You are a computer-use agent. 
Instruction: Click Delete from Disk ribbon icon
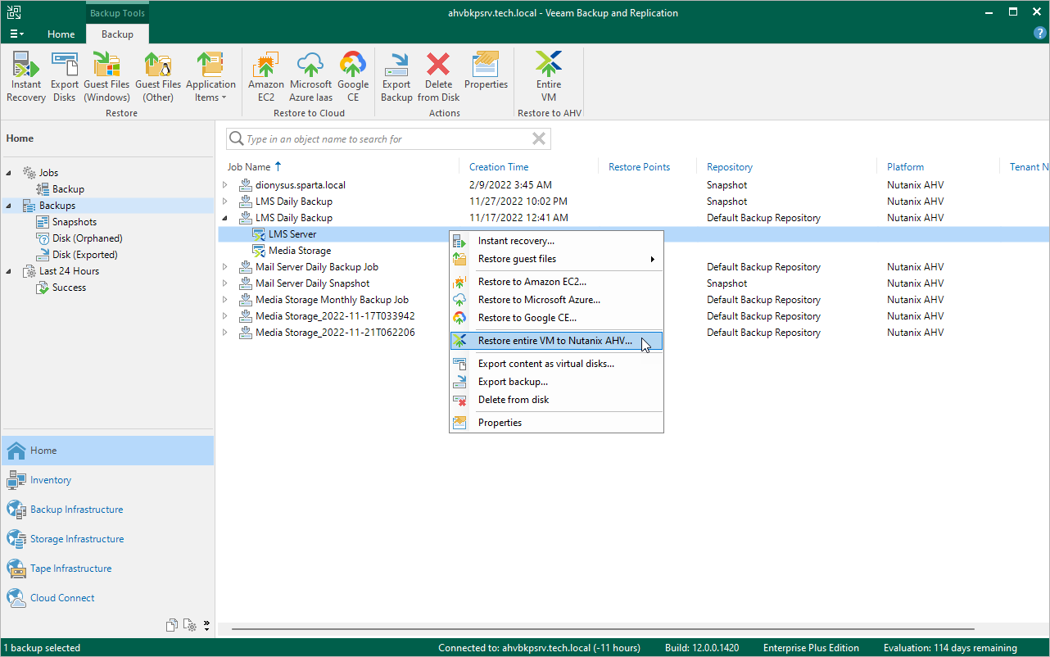tap(438, 76)
